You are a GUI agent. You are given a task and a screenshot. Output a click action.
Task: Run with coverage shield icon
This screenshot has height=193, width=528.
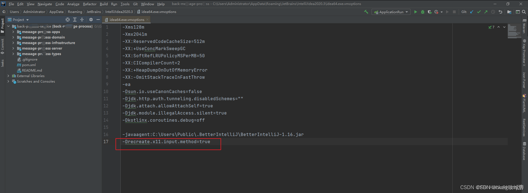click(430, 12)
